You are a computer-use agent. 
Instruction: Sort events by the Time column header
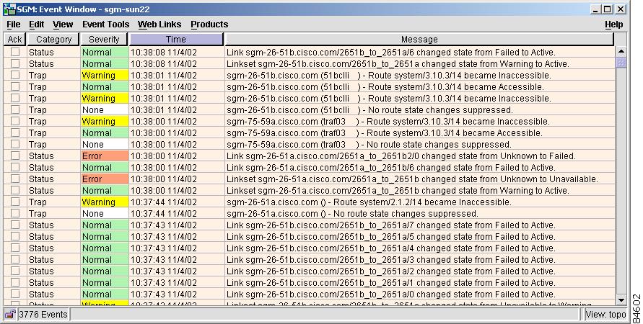[x=176, y=40]
